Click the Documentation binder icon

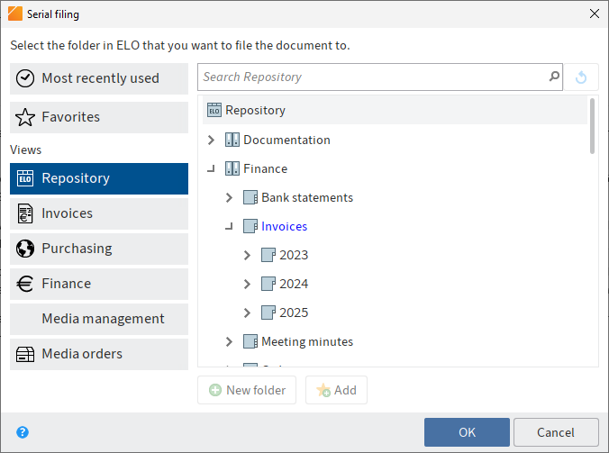(x=232, y=140)
